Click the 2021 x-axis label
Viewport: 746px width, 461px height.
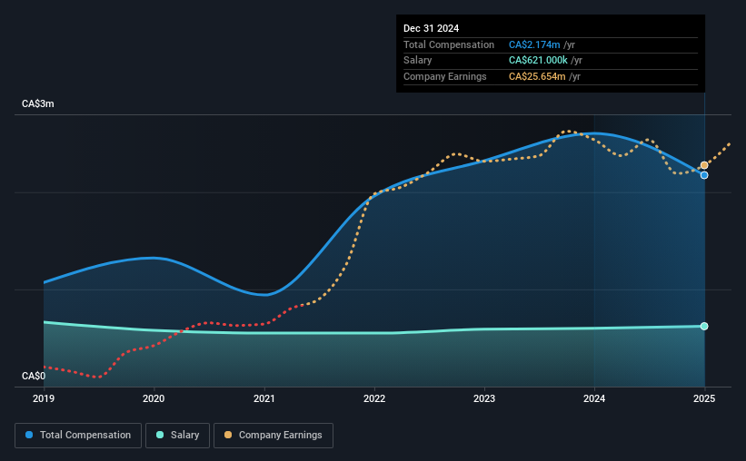(264, 398)
